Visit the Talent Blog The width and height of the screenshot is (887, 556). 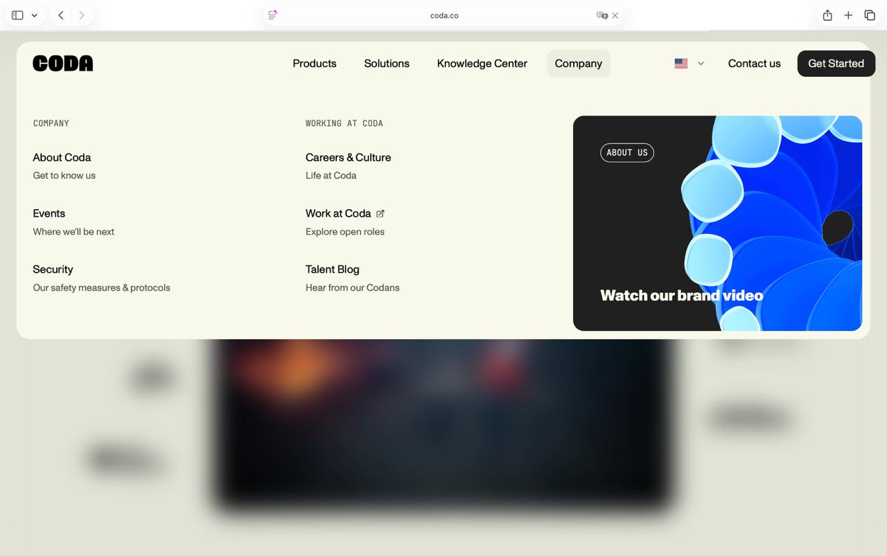pos(333,269)
